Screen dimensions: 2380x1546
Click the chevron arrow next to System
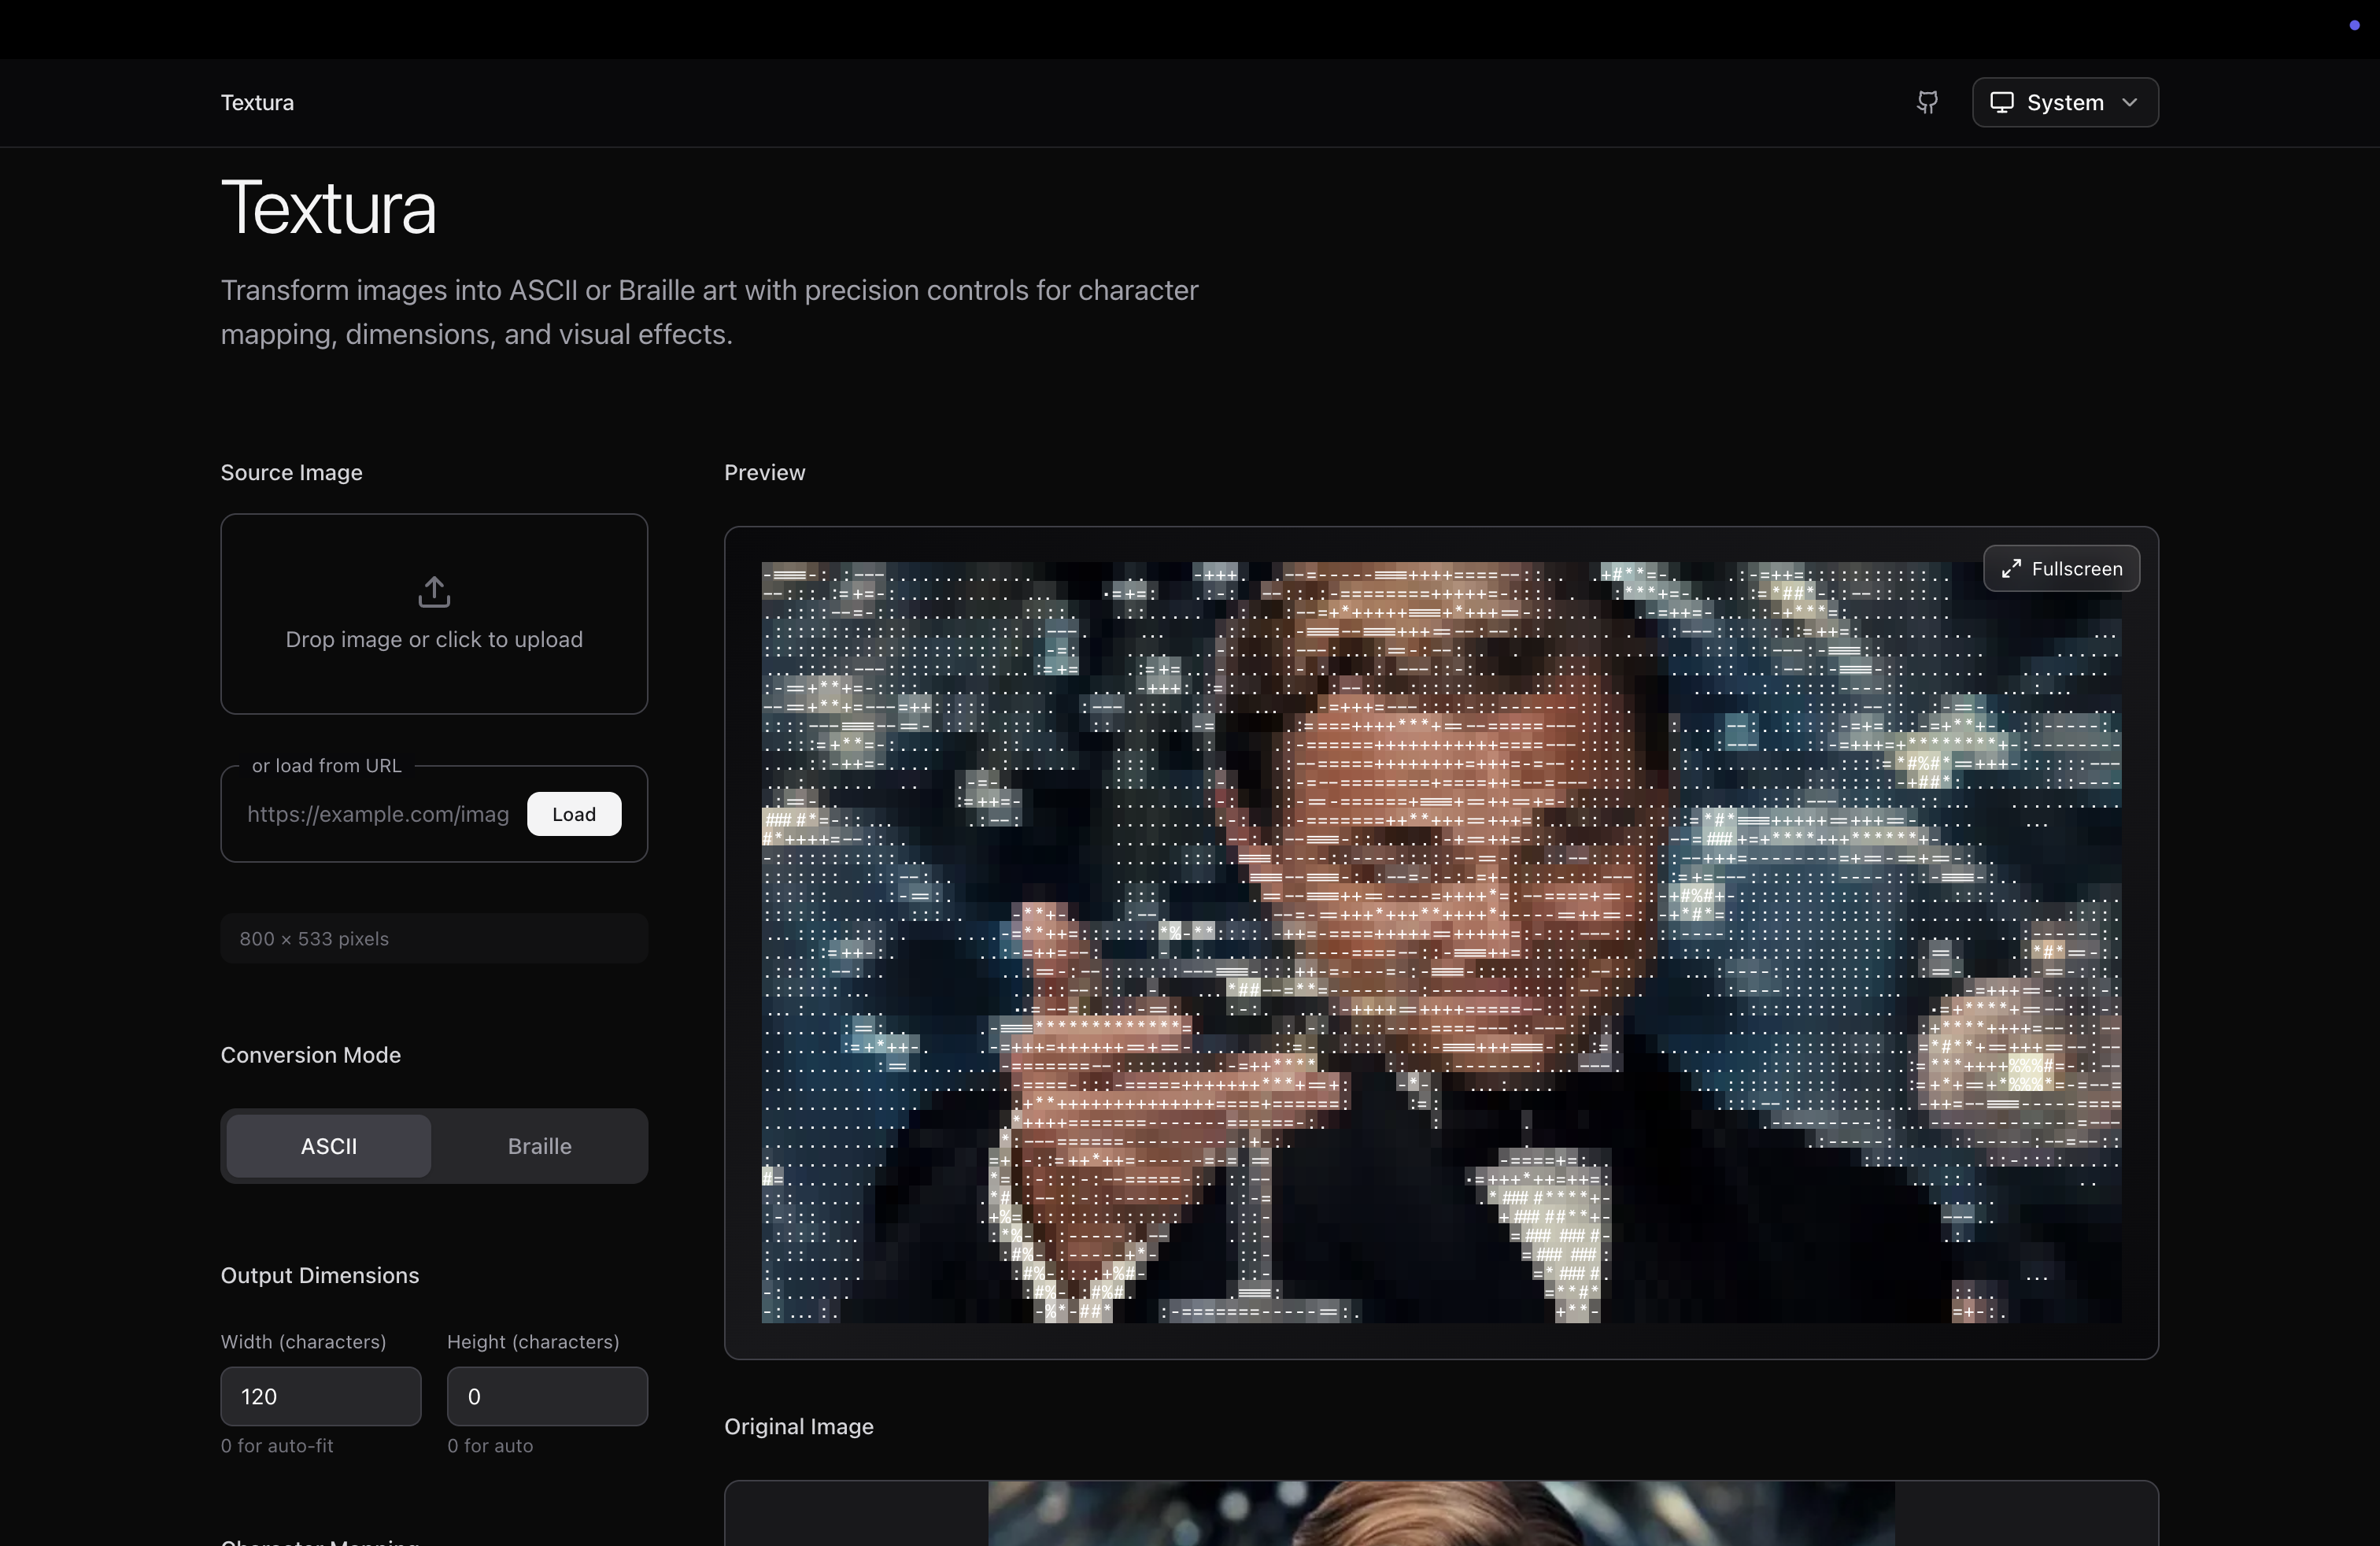[x=2130, y=102]
